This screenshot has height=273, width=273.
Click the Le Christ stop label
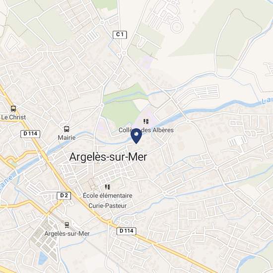point(13,117)
